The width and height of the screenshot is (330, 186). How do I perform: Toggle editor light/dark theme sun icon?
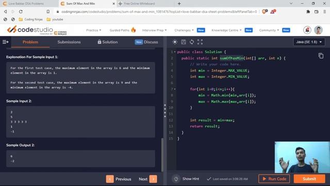click(175, 42)
